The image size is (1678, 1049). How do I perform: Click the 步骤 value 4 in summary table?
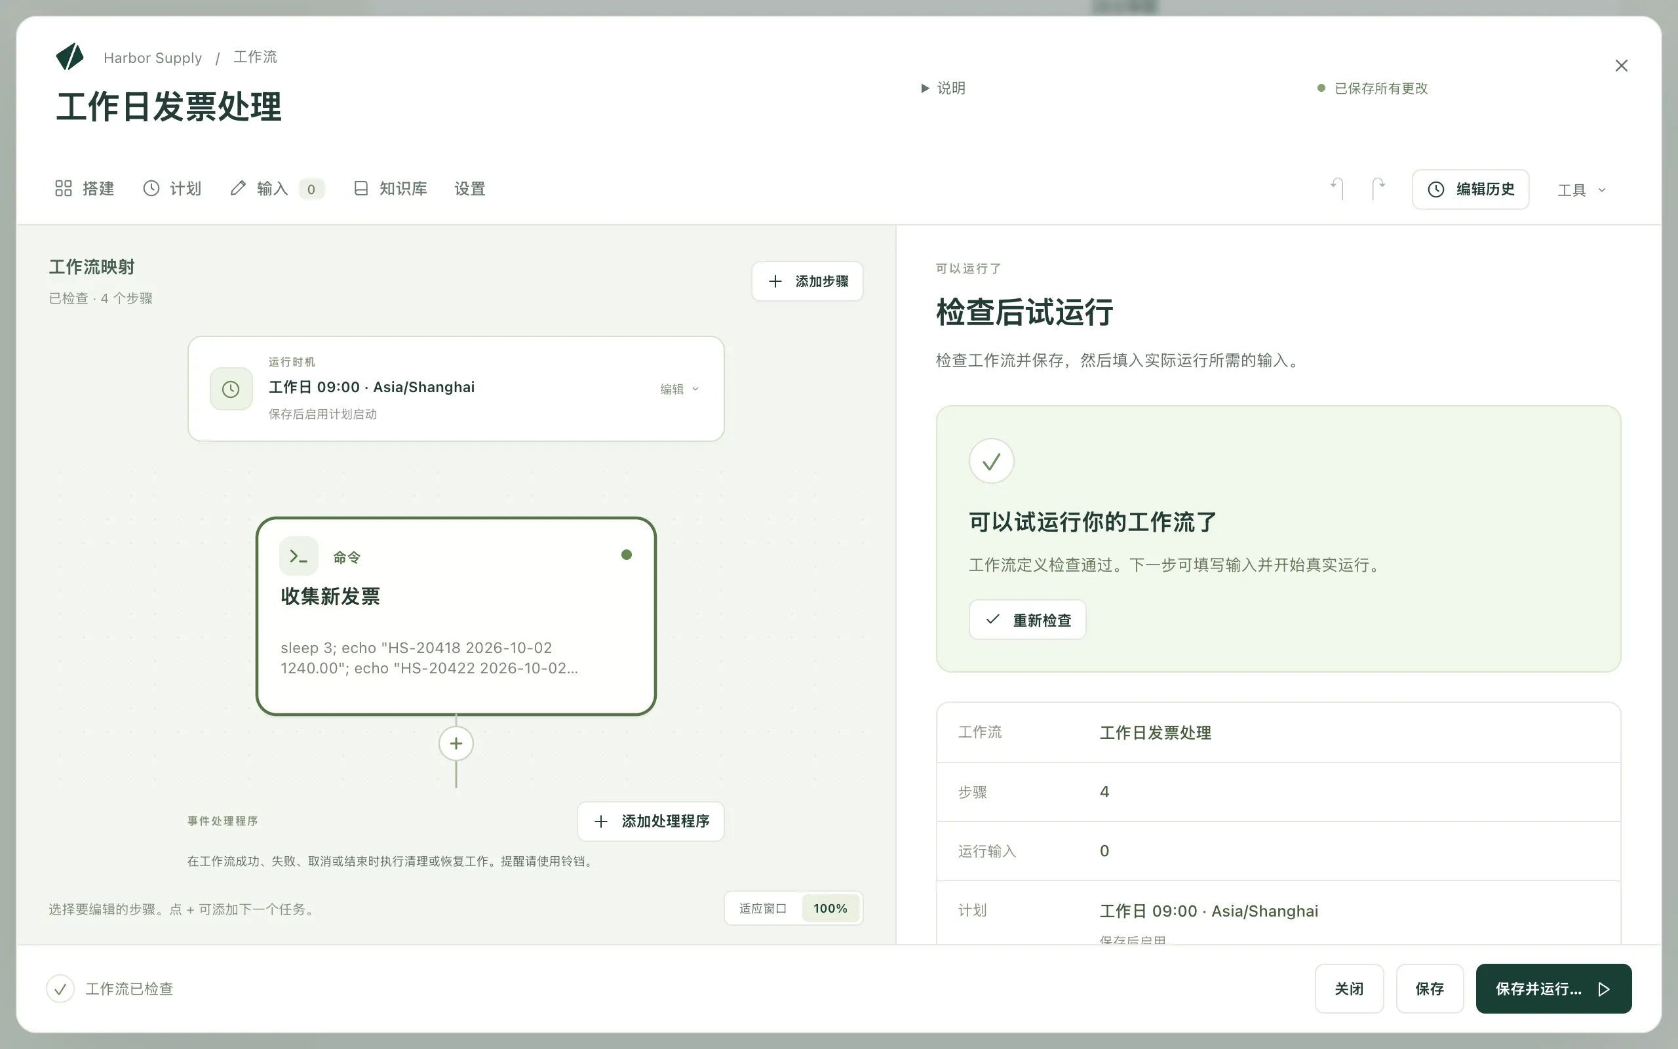pos(1104,791)
